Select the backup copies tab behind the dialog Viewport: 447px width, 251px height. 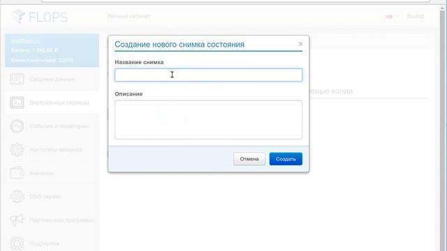(x=330, y=91)
